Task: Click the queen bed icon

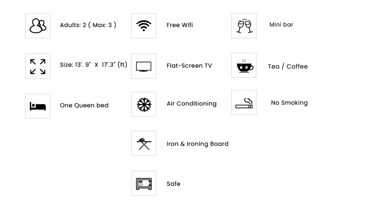Action: pyautogui.click(x=38, y=106)
